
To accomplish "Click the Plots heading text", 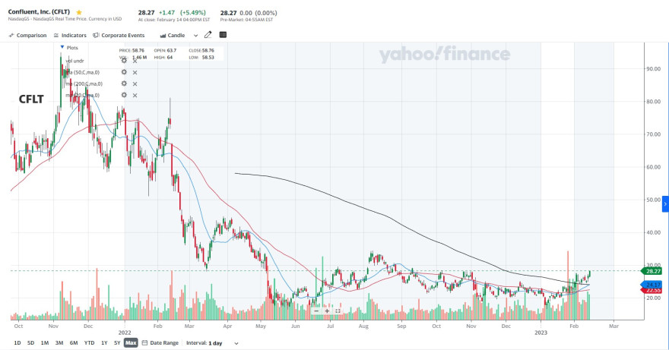I will pyautogui.click(x=72, y=48).
